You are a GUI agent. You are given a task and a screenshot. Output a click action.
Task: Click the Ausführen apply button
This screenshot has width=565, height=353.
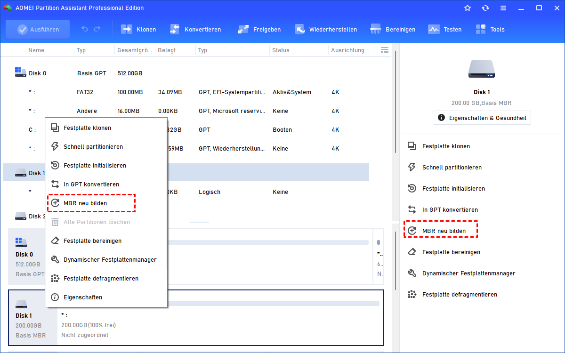38,29
